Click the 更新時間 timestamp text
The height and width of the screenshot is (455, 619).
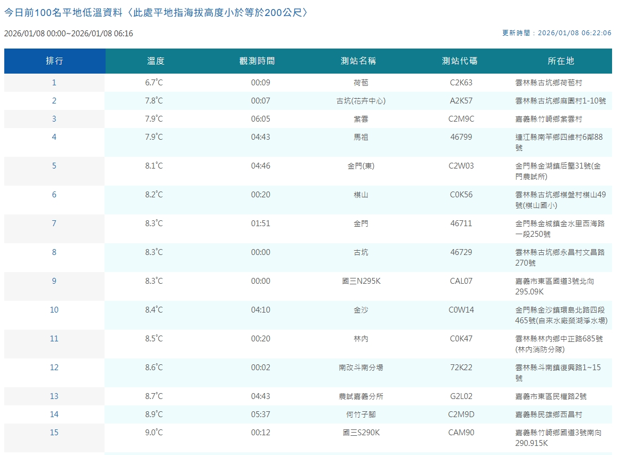point(557,33)
